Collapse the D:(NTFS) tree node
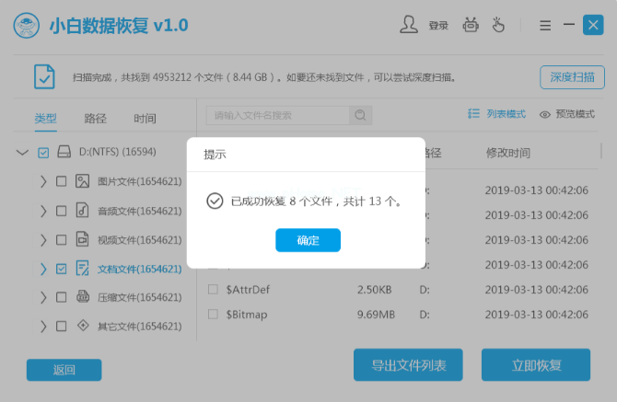617x402 pixels. tap(22, 153)
